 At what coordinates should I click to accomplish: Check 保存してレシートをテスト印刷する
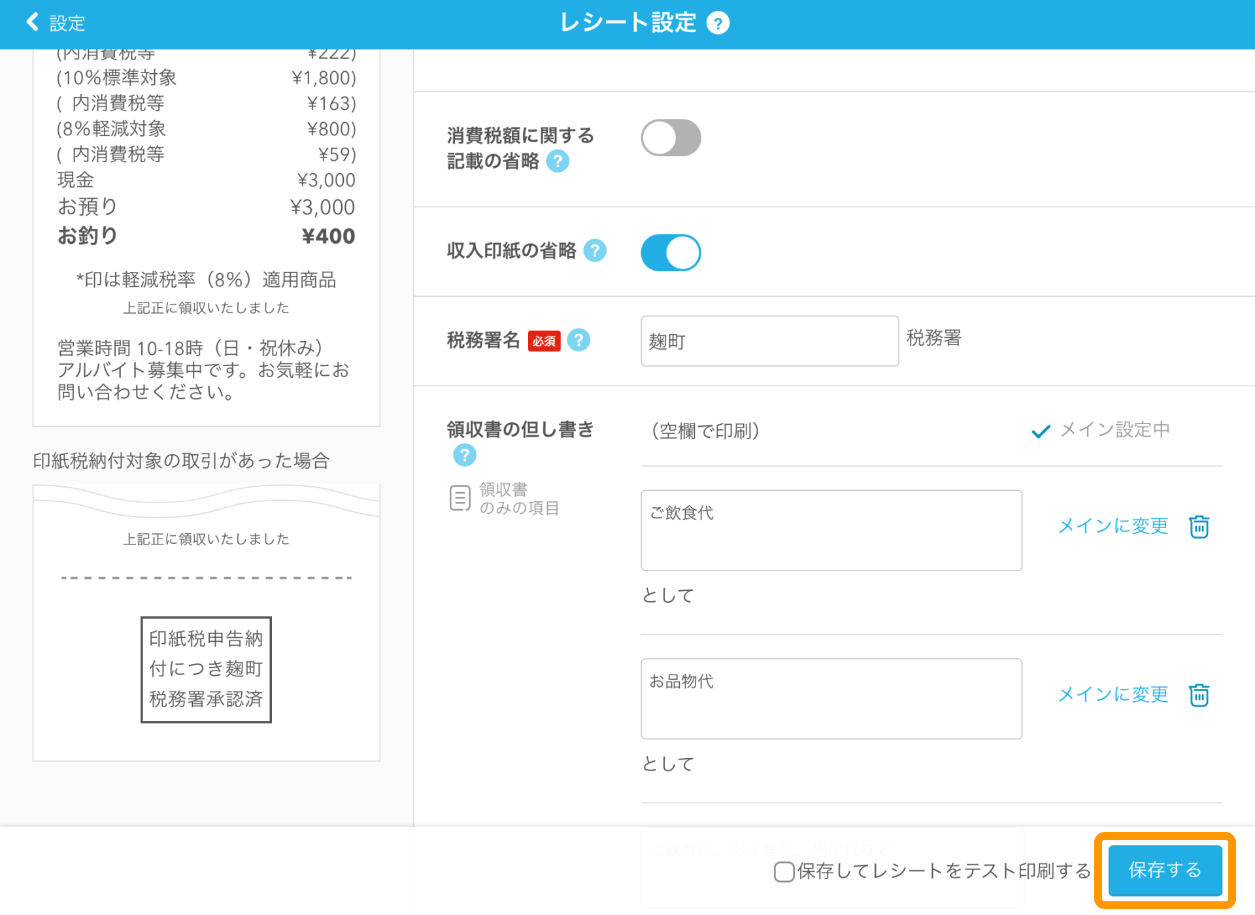click(x=782, y=872)
